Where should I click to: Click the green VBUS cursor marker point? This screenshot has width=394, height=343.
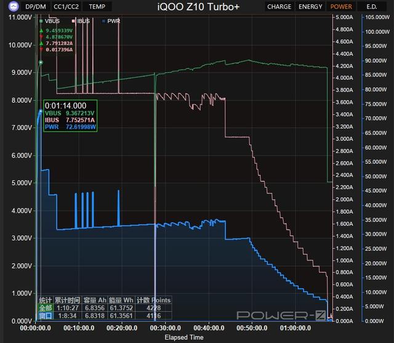(41, 62)
